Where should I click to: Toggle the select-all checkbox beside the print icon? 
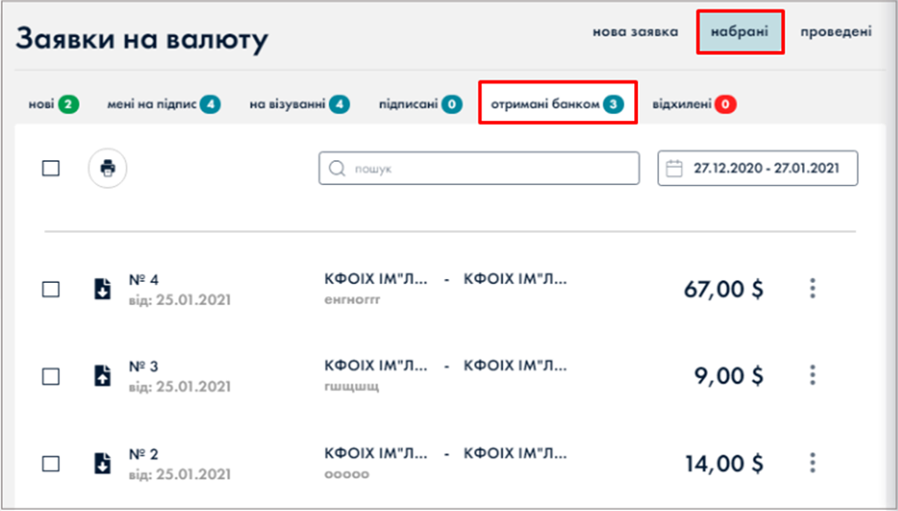click(51, 169)
